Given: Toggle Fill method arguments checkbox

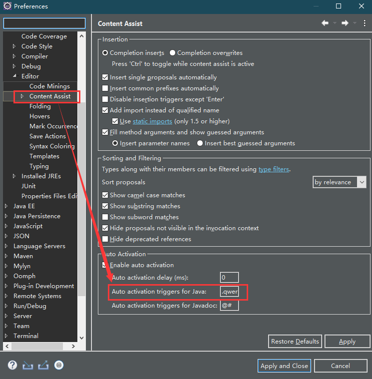Looking at the screenshot, I should pos(105,132).
